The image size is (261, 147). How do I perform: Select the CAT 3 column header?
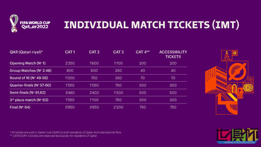click(118, 52)
